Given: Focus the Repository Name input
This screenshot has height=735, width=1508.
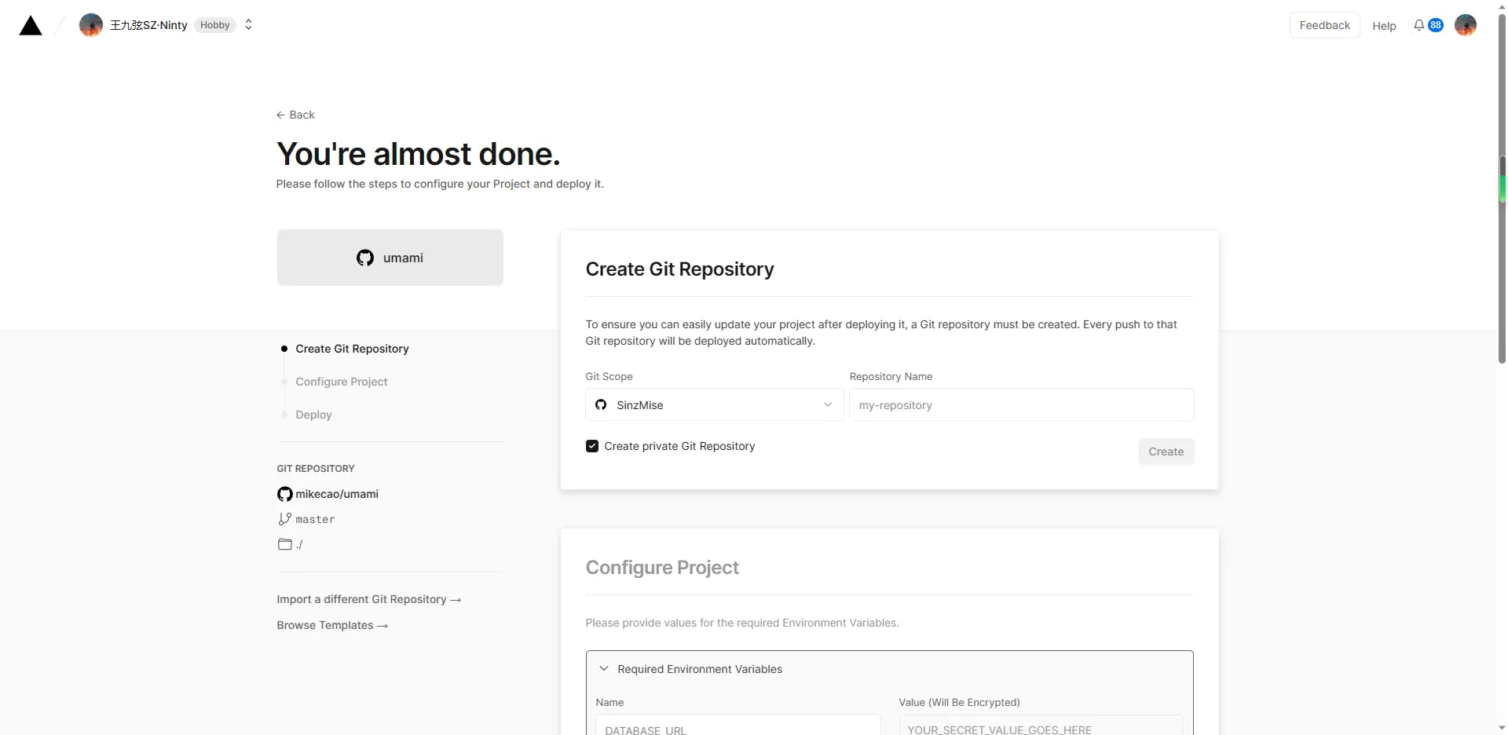Looking at the screenshot, I should 1021,404.
